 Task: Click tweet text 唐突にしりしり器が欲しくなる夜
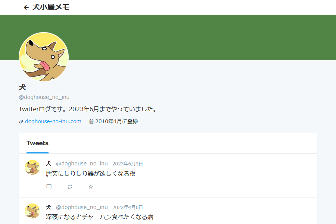(x=91, y=173)
